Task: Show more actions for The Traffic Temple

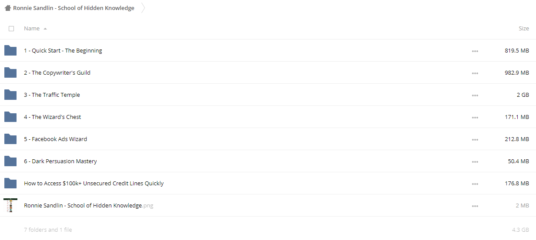Action: click(x=475, y=95)
